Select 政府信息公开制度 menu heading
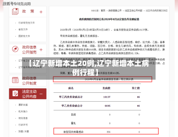Viewport: 178px width, 137px height. pos(29,81)
